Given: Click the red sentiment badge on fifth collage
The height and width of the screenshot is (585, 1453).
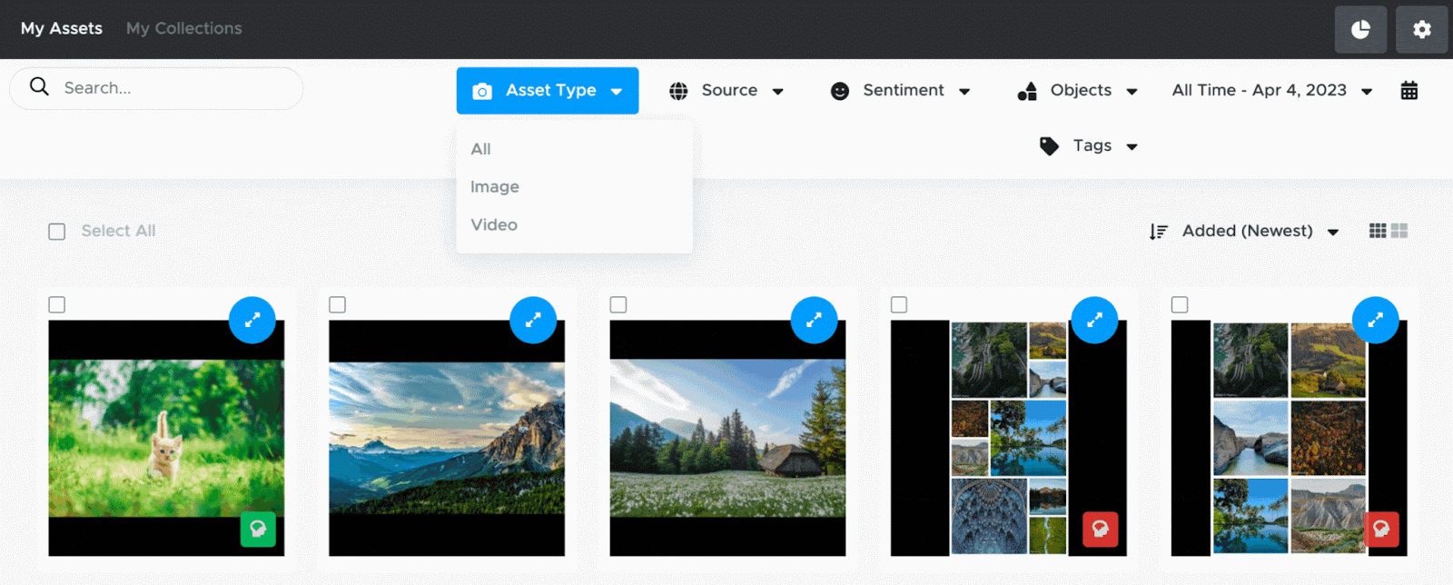Looking at the screenshot, I should click(x=1381, y=529).
